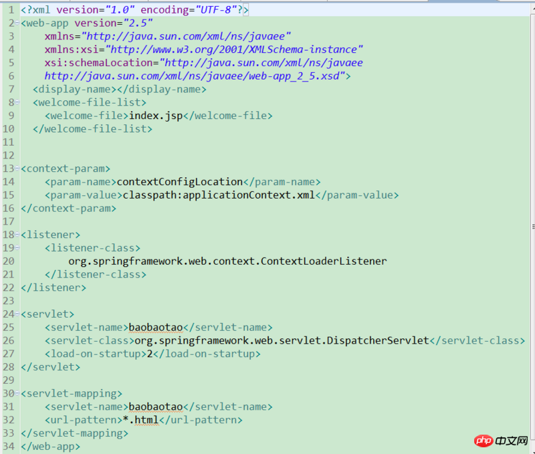Viewport: 535px width, 454px height.
Task: Click "baobaotao" servlet name on line 31
Action: click(x=156, y=407)
